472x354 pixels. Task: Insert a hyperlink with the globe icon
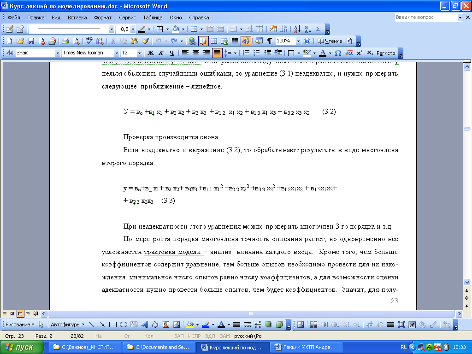[x=192, y=41]
